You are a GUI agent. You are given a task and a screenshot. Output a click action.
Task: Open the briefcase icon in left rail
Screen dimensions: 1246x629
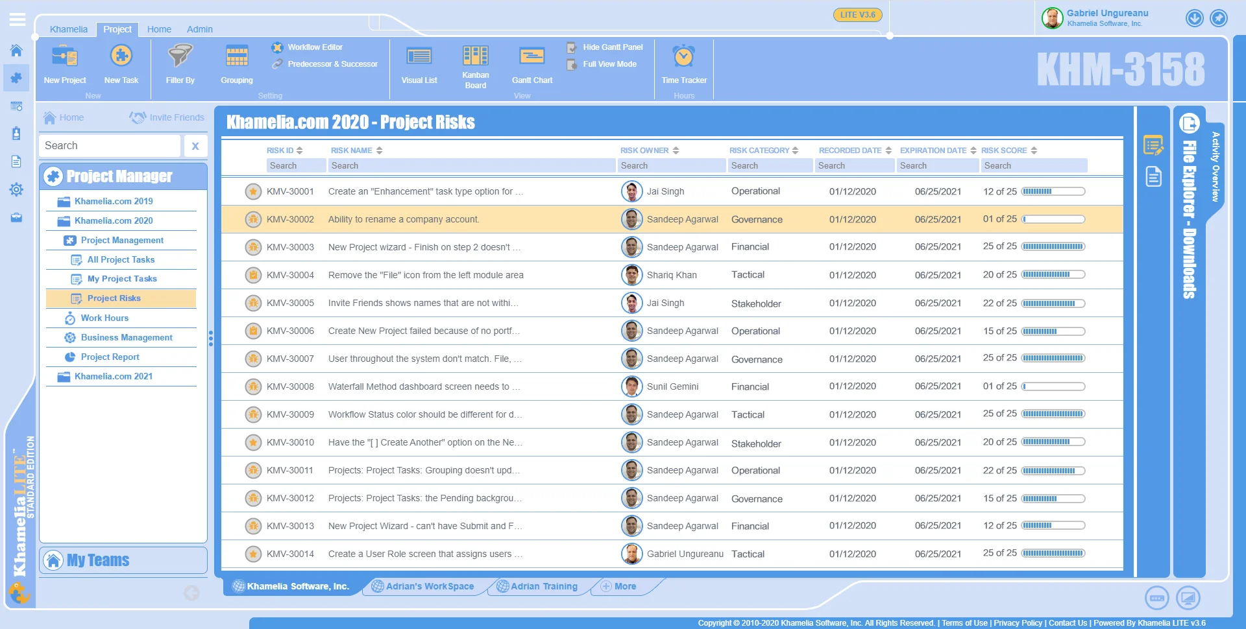point(16,217)
